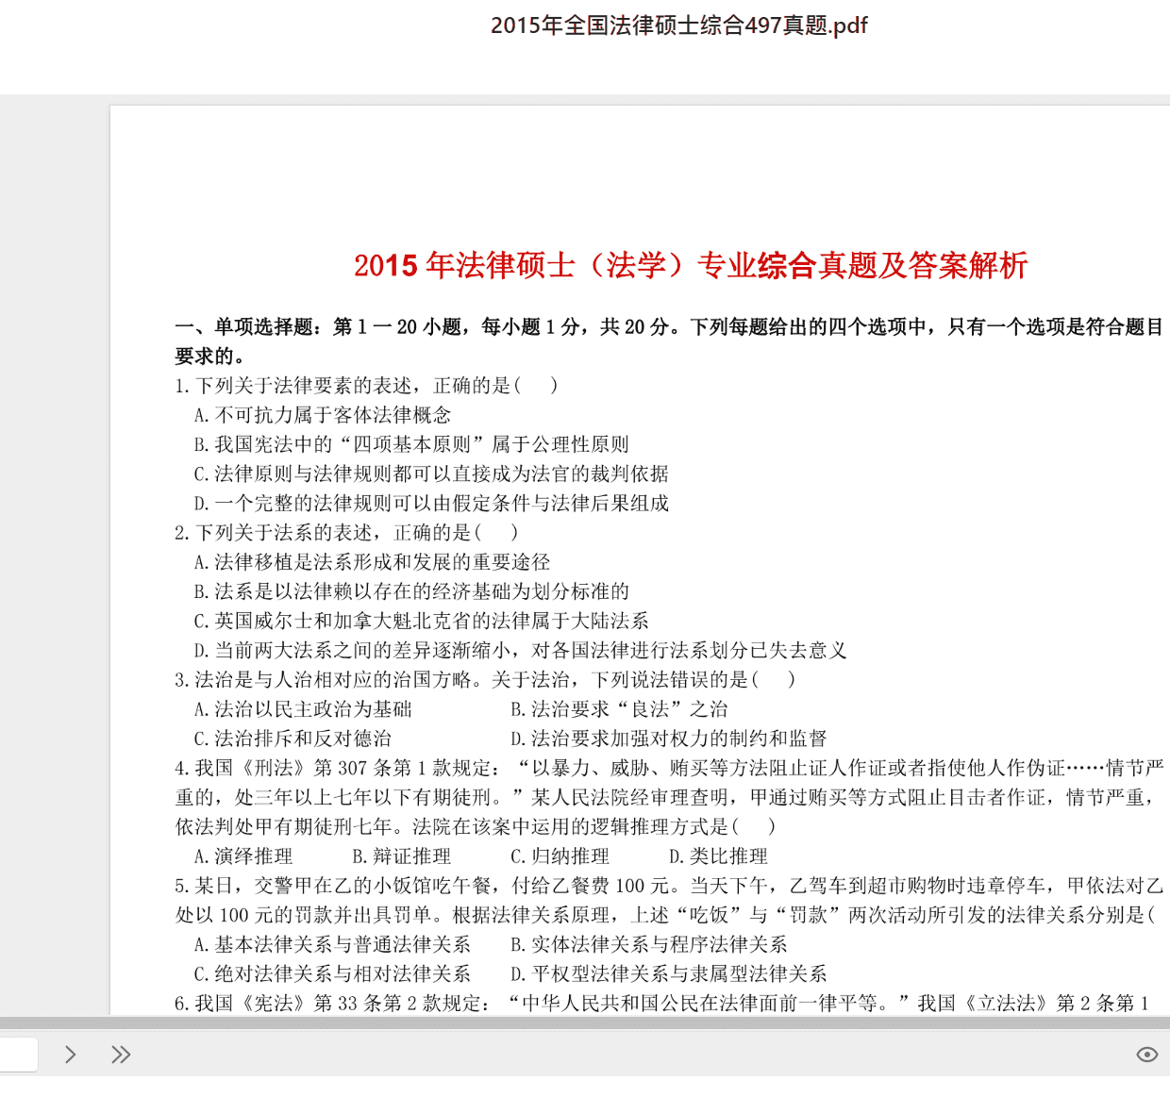Select option D 当前两大法系之间的差异
The image size is (1170, 1113).
click(x=520, y=650)
